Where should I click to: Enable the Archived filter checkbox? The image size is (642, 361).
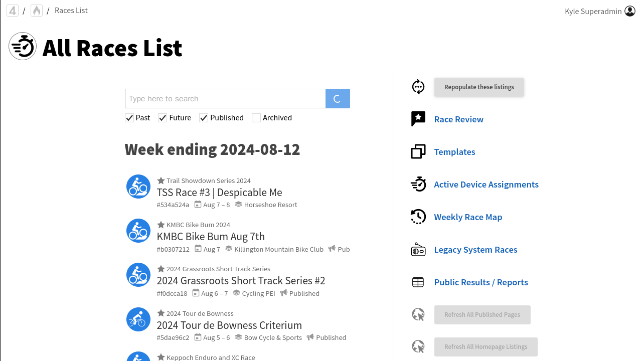pos(256,118)
